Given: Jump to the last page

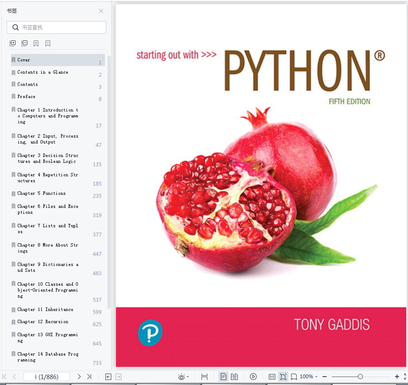Looking at the screenshot, I should (89, 377).
